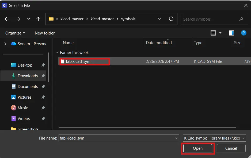Image resolution: width=251 pixels, height=158 pixels.
Task: Expand the File name dropdown arrow
Action: pos(176,138)
